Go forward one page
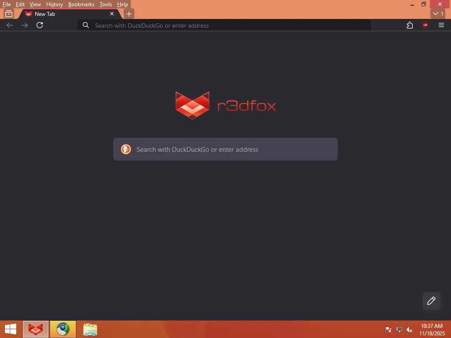The width and height of the screenshot is (451, 338). [25, 25]
